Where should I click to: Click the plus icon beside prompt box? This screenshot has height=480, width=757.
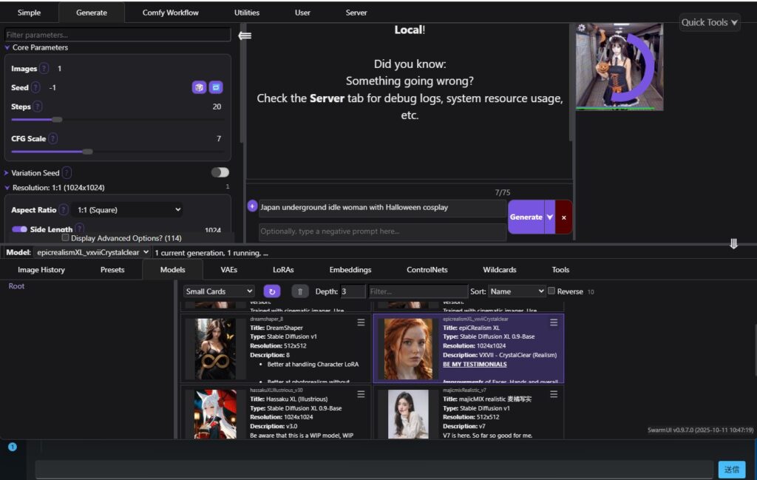pyautogui.click(x=252, y=206)
